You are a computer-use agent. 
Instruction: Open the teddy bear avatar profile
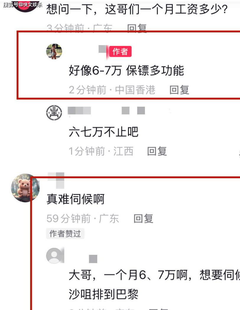[25, 188]
